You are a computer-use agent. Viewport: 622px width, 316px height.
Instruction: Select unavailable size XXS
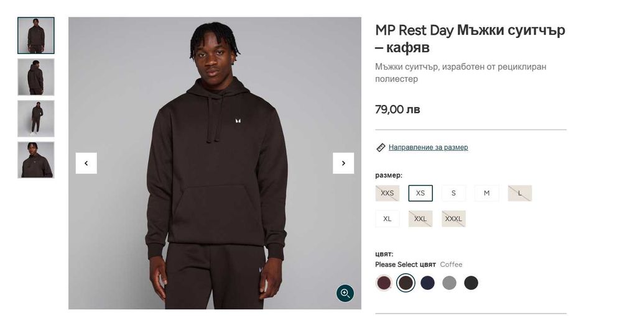pos(388,193)
